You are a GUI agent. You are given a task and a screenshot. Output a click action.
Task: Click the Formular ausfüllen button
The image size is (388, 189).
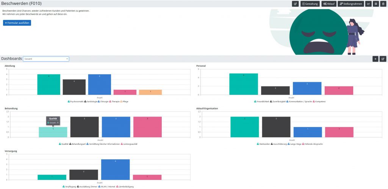point(17,23)
